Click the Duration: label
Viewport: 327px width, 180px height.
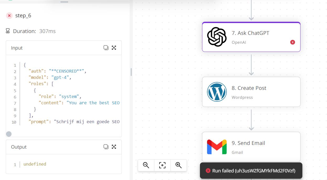click(25, 31)
